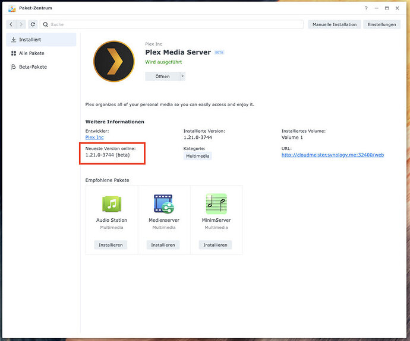Viewport: 410px width, 341px height.
Task: Select the Installiert sidebar tab
Action: (41, 40)
